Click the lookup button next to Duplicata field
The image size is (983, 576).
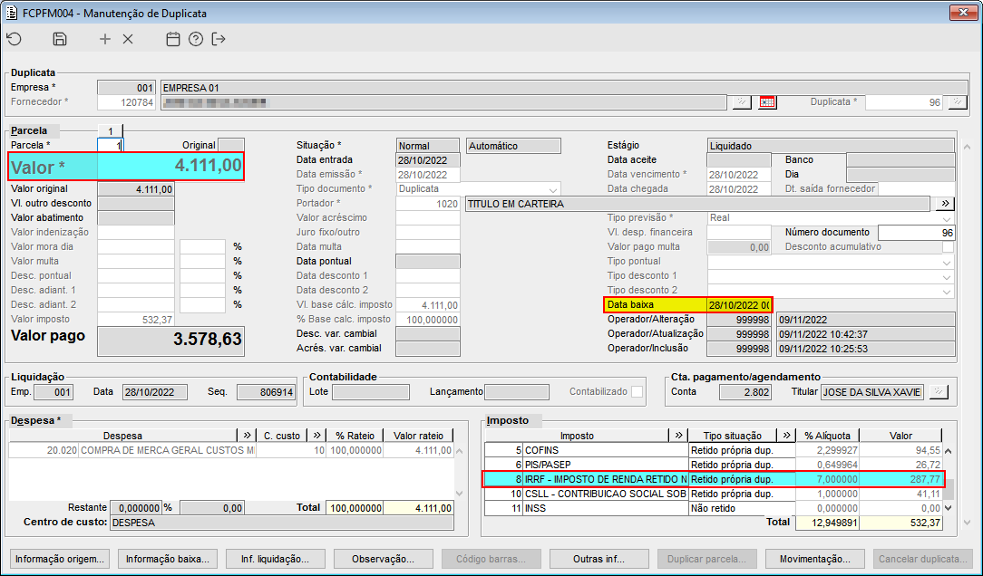pyautogui.click(x=957, y=102)
